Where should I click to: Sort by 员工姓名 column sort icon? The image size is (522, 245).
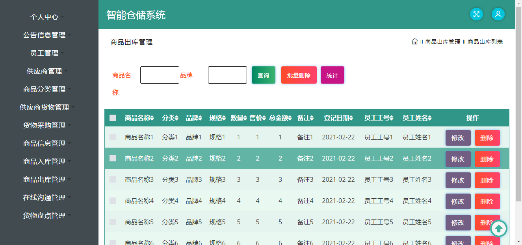(x=430, y=118)
